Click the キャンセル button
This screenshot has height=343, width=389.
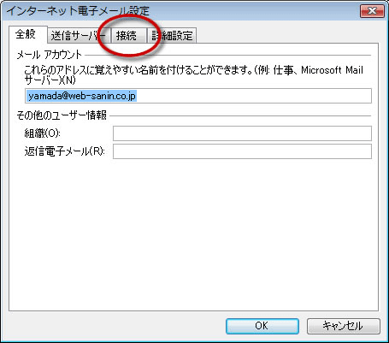pos(344,326)
